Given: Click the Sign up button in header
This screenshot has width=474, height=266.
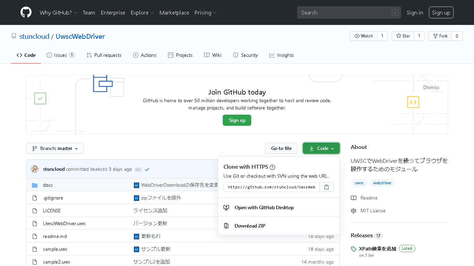Looking at the screenshot, I should (441, 12).
